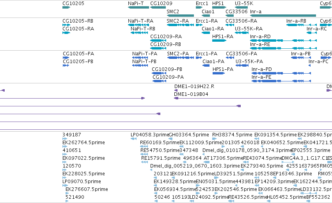Click the Ciao1-RA transcript label
332x203 pixels.
213,28
